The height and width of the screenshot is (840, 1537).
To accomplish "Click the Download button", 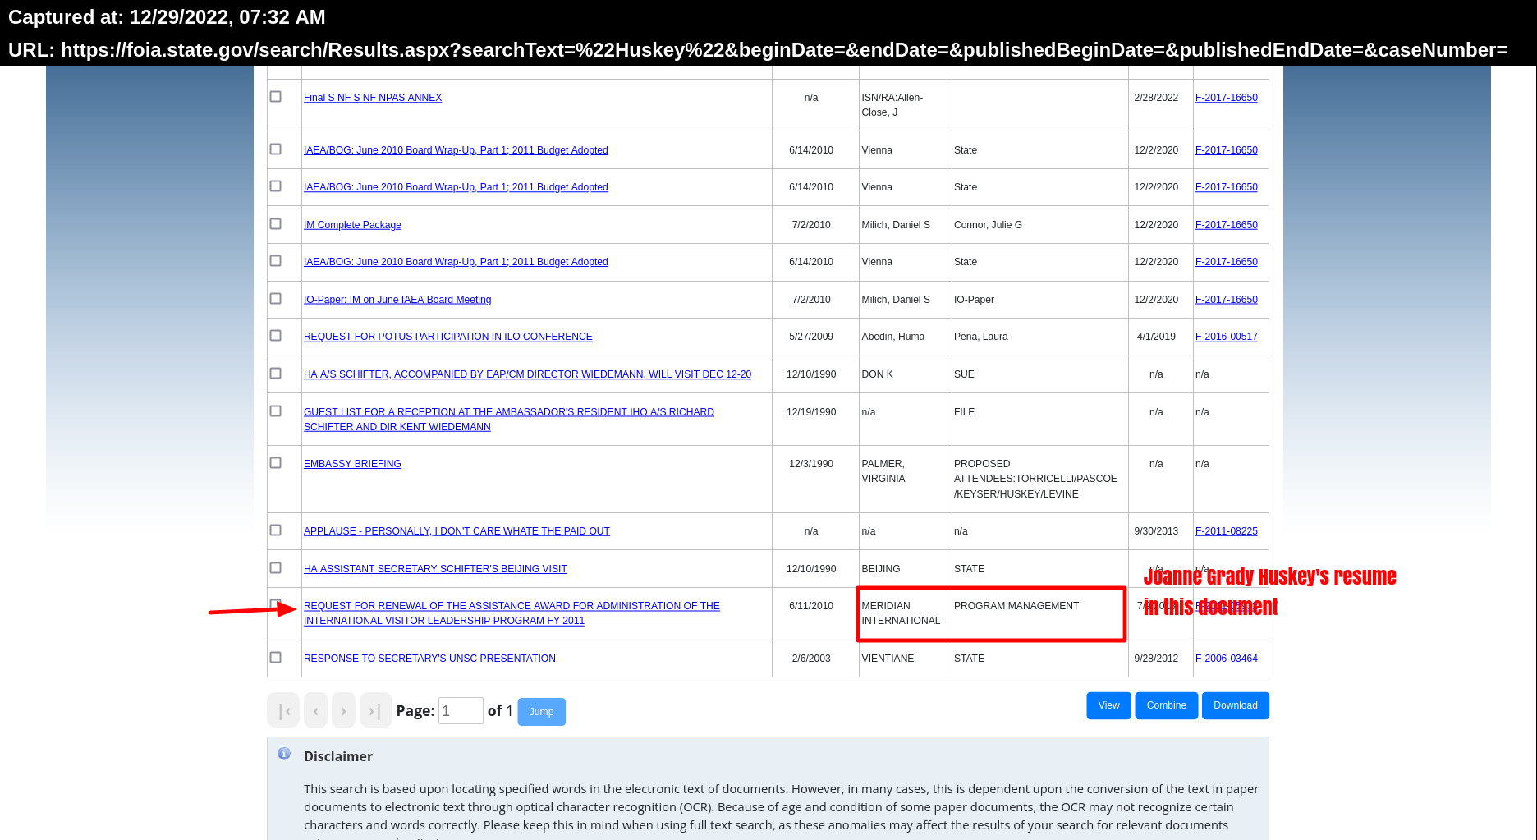I will tap(1235, 705).
